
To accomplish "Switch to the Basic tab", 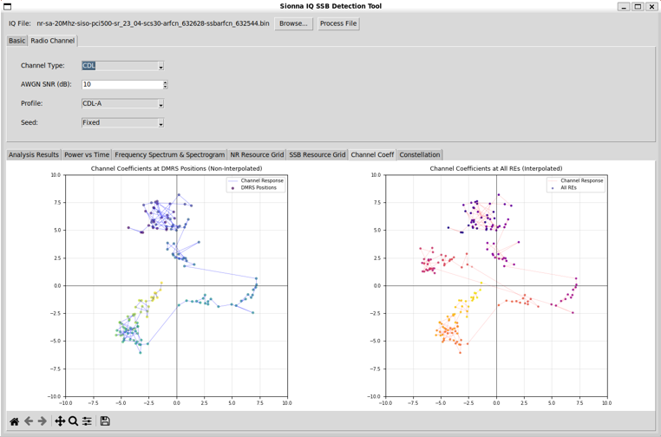I will pos(16,41).
